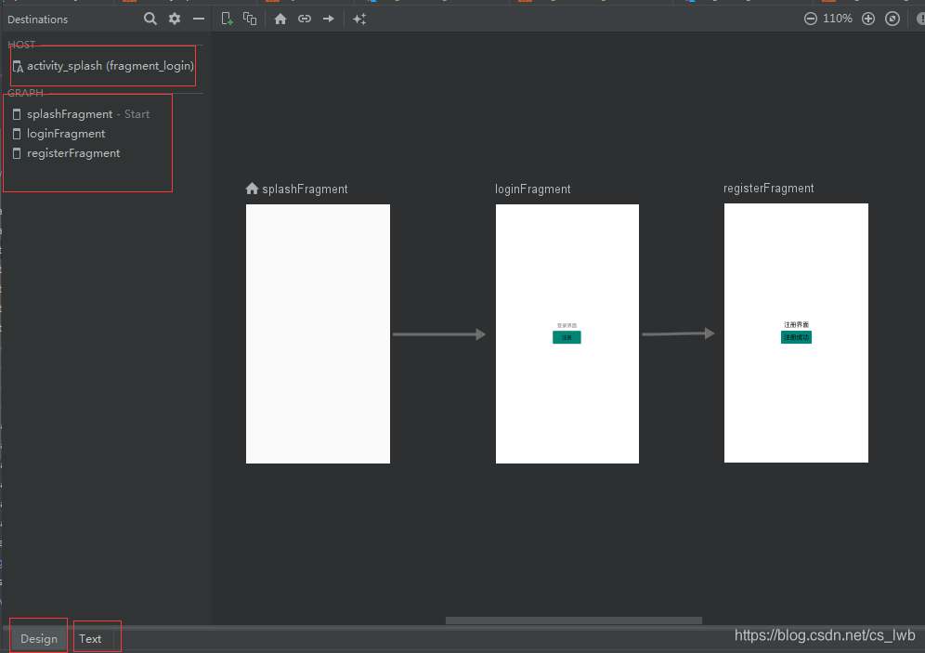The width and height of the screenshot is (925, 653).
Task: Select registerFragment in the destinations list
Action: tap(67, 153)
